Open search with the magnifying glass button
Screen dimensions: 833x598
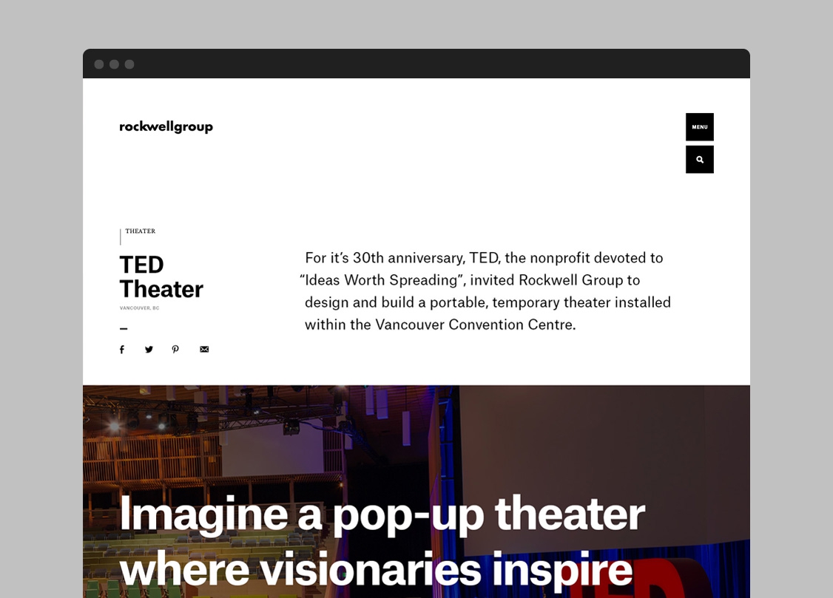coord(699,160)
